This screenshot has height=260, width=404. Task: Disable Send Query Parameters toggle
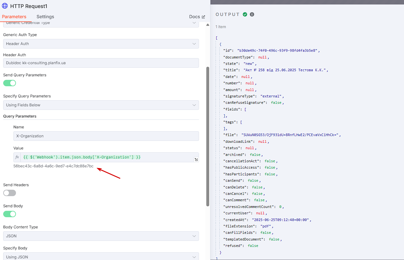click(x=10, y=83)
